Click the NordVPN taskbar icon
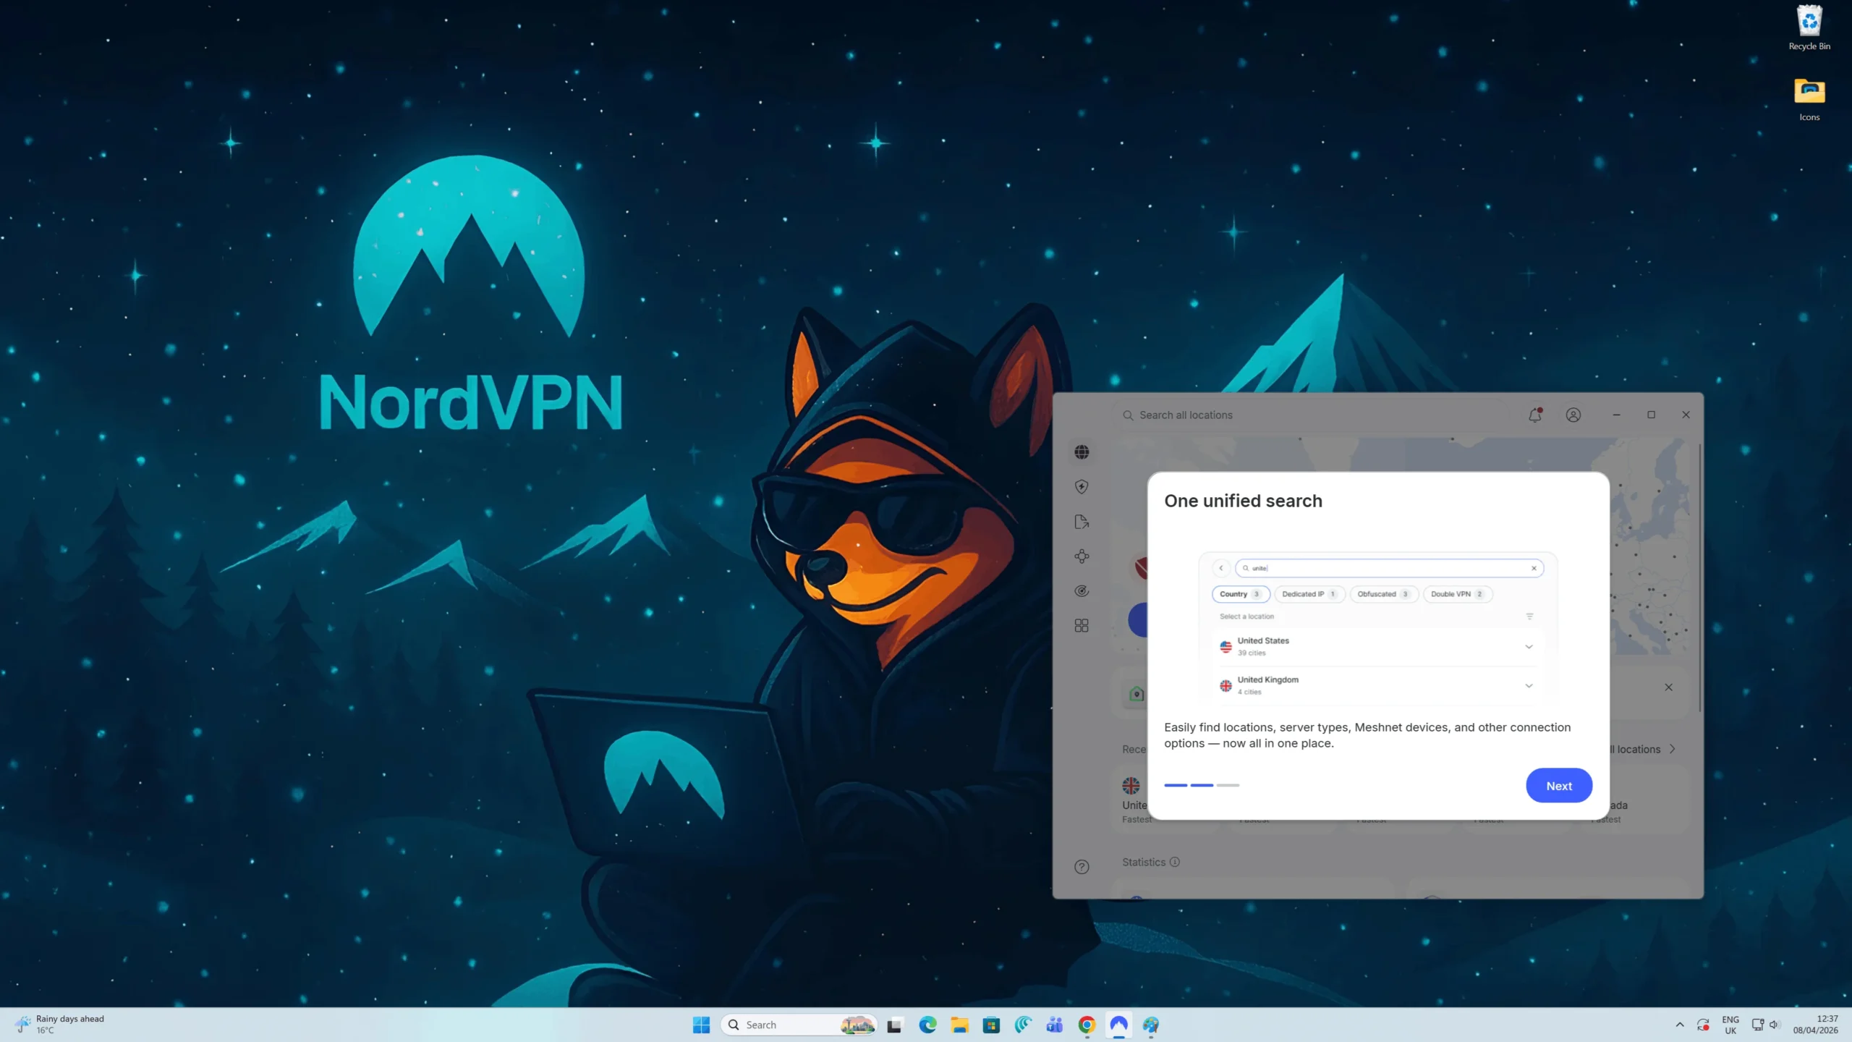The width and height of the screenshot is (1852, 1042). pyautogui.click(x=1118, y=1025)
